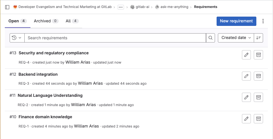This screenshot has width=273, height=139.
Task: Archive the Finance domain knowledge requirement
Action: [x=258, y=119]
